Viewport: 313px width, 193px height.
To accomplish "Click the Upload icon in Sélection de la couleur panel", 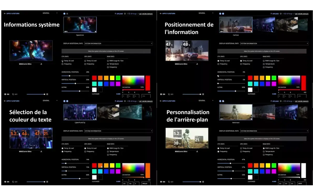I will [115, 101].
